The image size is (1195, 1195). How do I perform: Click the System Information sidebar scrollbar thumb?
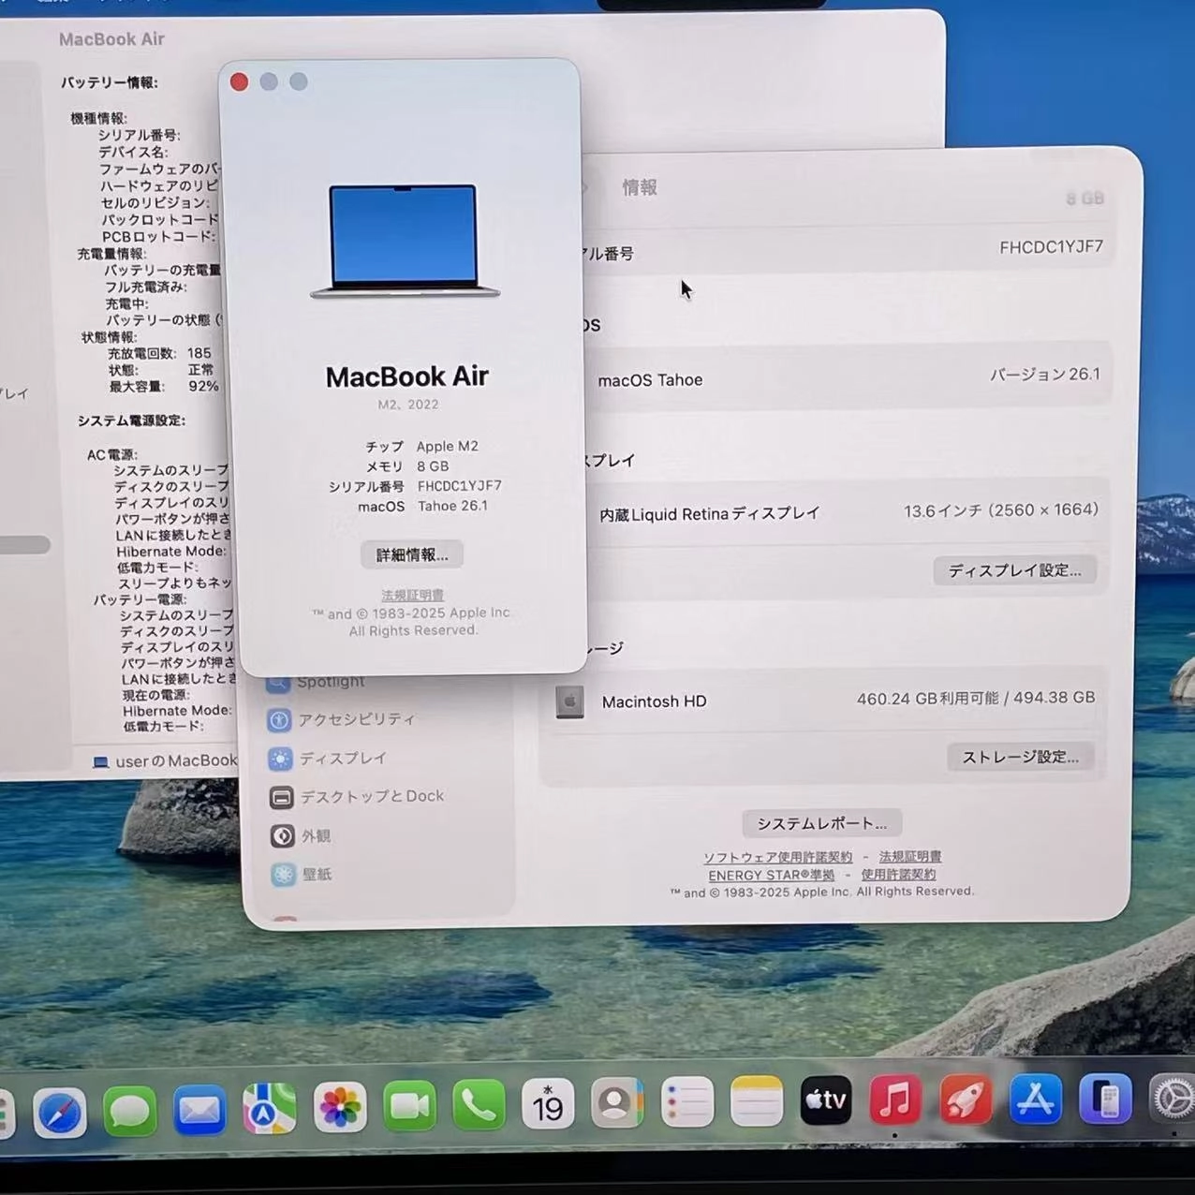24,545
